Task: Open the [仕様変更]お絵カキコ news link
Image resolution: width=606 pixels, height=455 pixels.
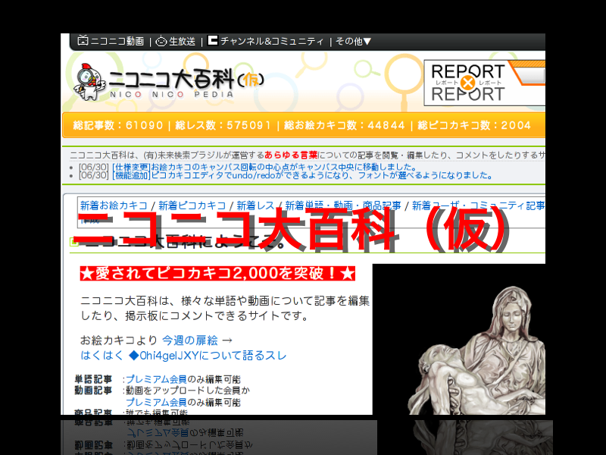Action: 264,167
